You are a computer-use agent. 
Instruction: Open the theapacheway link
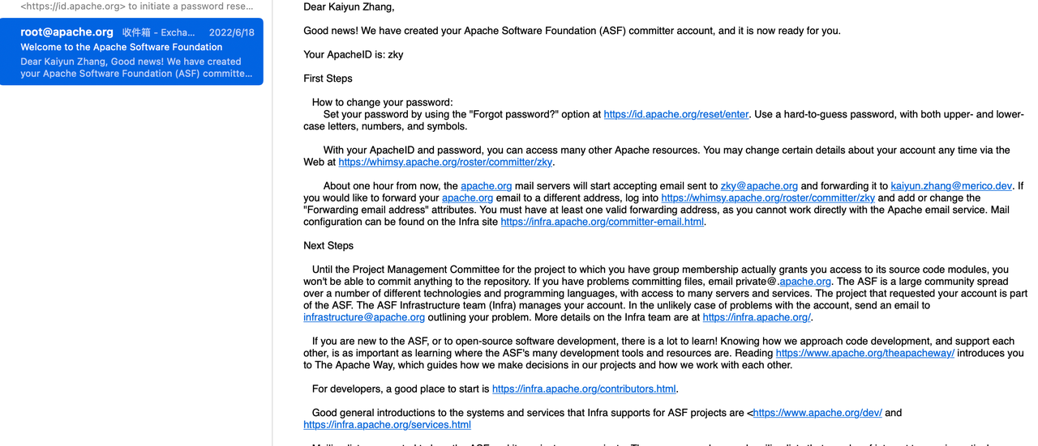864,353
